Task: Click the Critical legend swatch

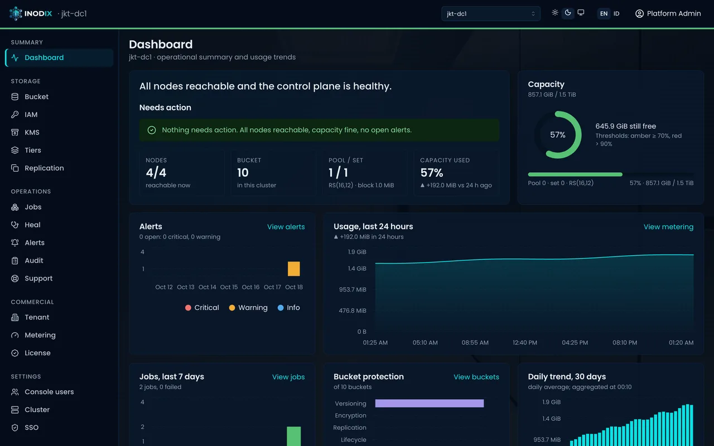Action: coord(189,308)
